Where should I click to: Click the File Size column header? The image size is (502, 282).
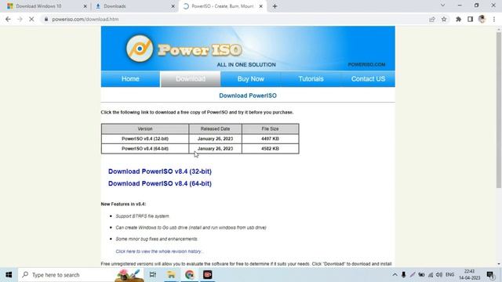coord(270,128)
